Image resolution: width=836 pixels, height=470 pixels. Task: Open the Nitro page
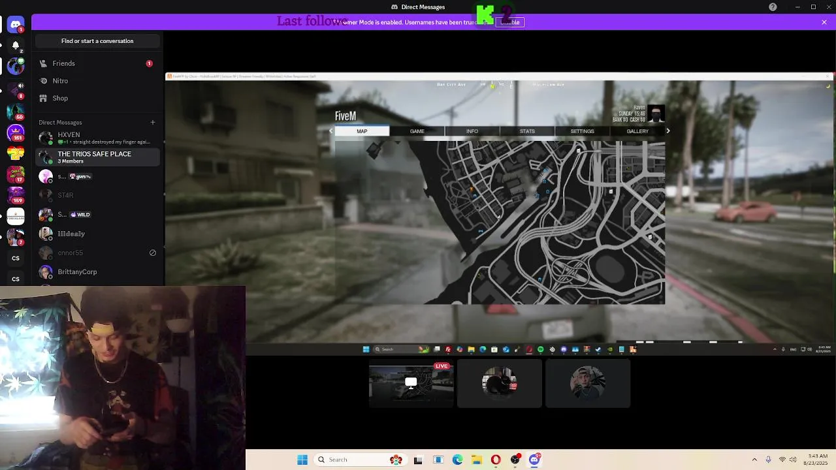[x=97, y=81]
